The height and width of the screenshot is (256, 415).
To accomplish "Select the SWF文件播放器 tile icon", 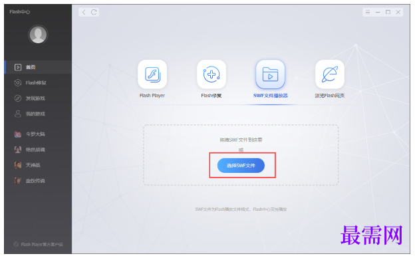I will [x=270, y=74].
